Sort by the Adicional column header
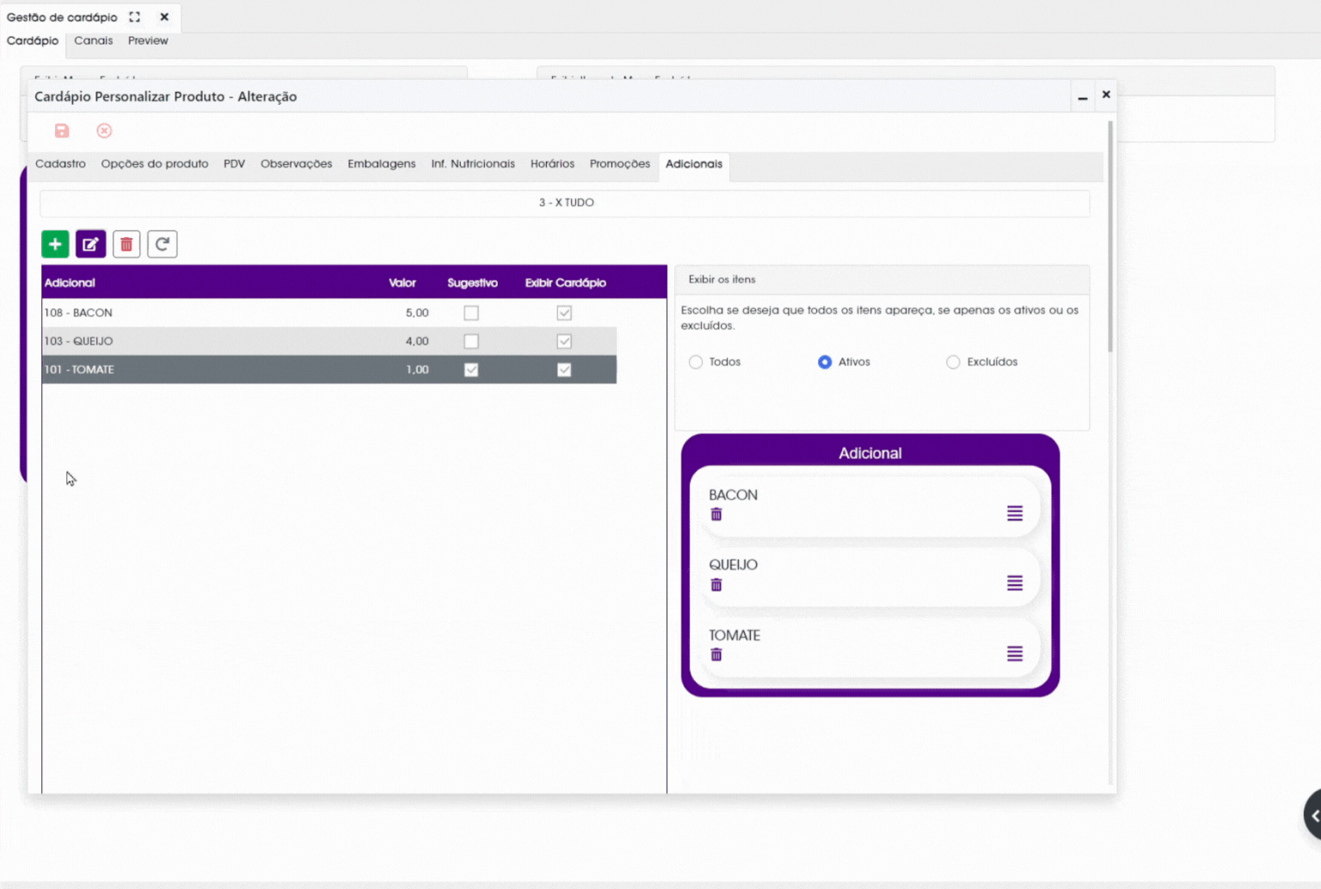Screen dimensions: 1321x889 tap(70, 283)
